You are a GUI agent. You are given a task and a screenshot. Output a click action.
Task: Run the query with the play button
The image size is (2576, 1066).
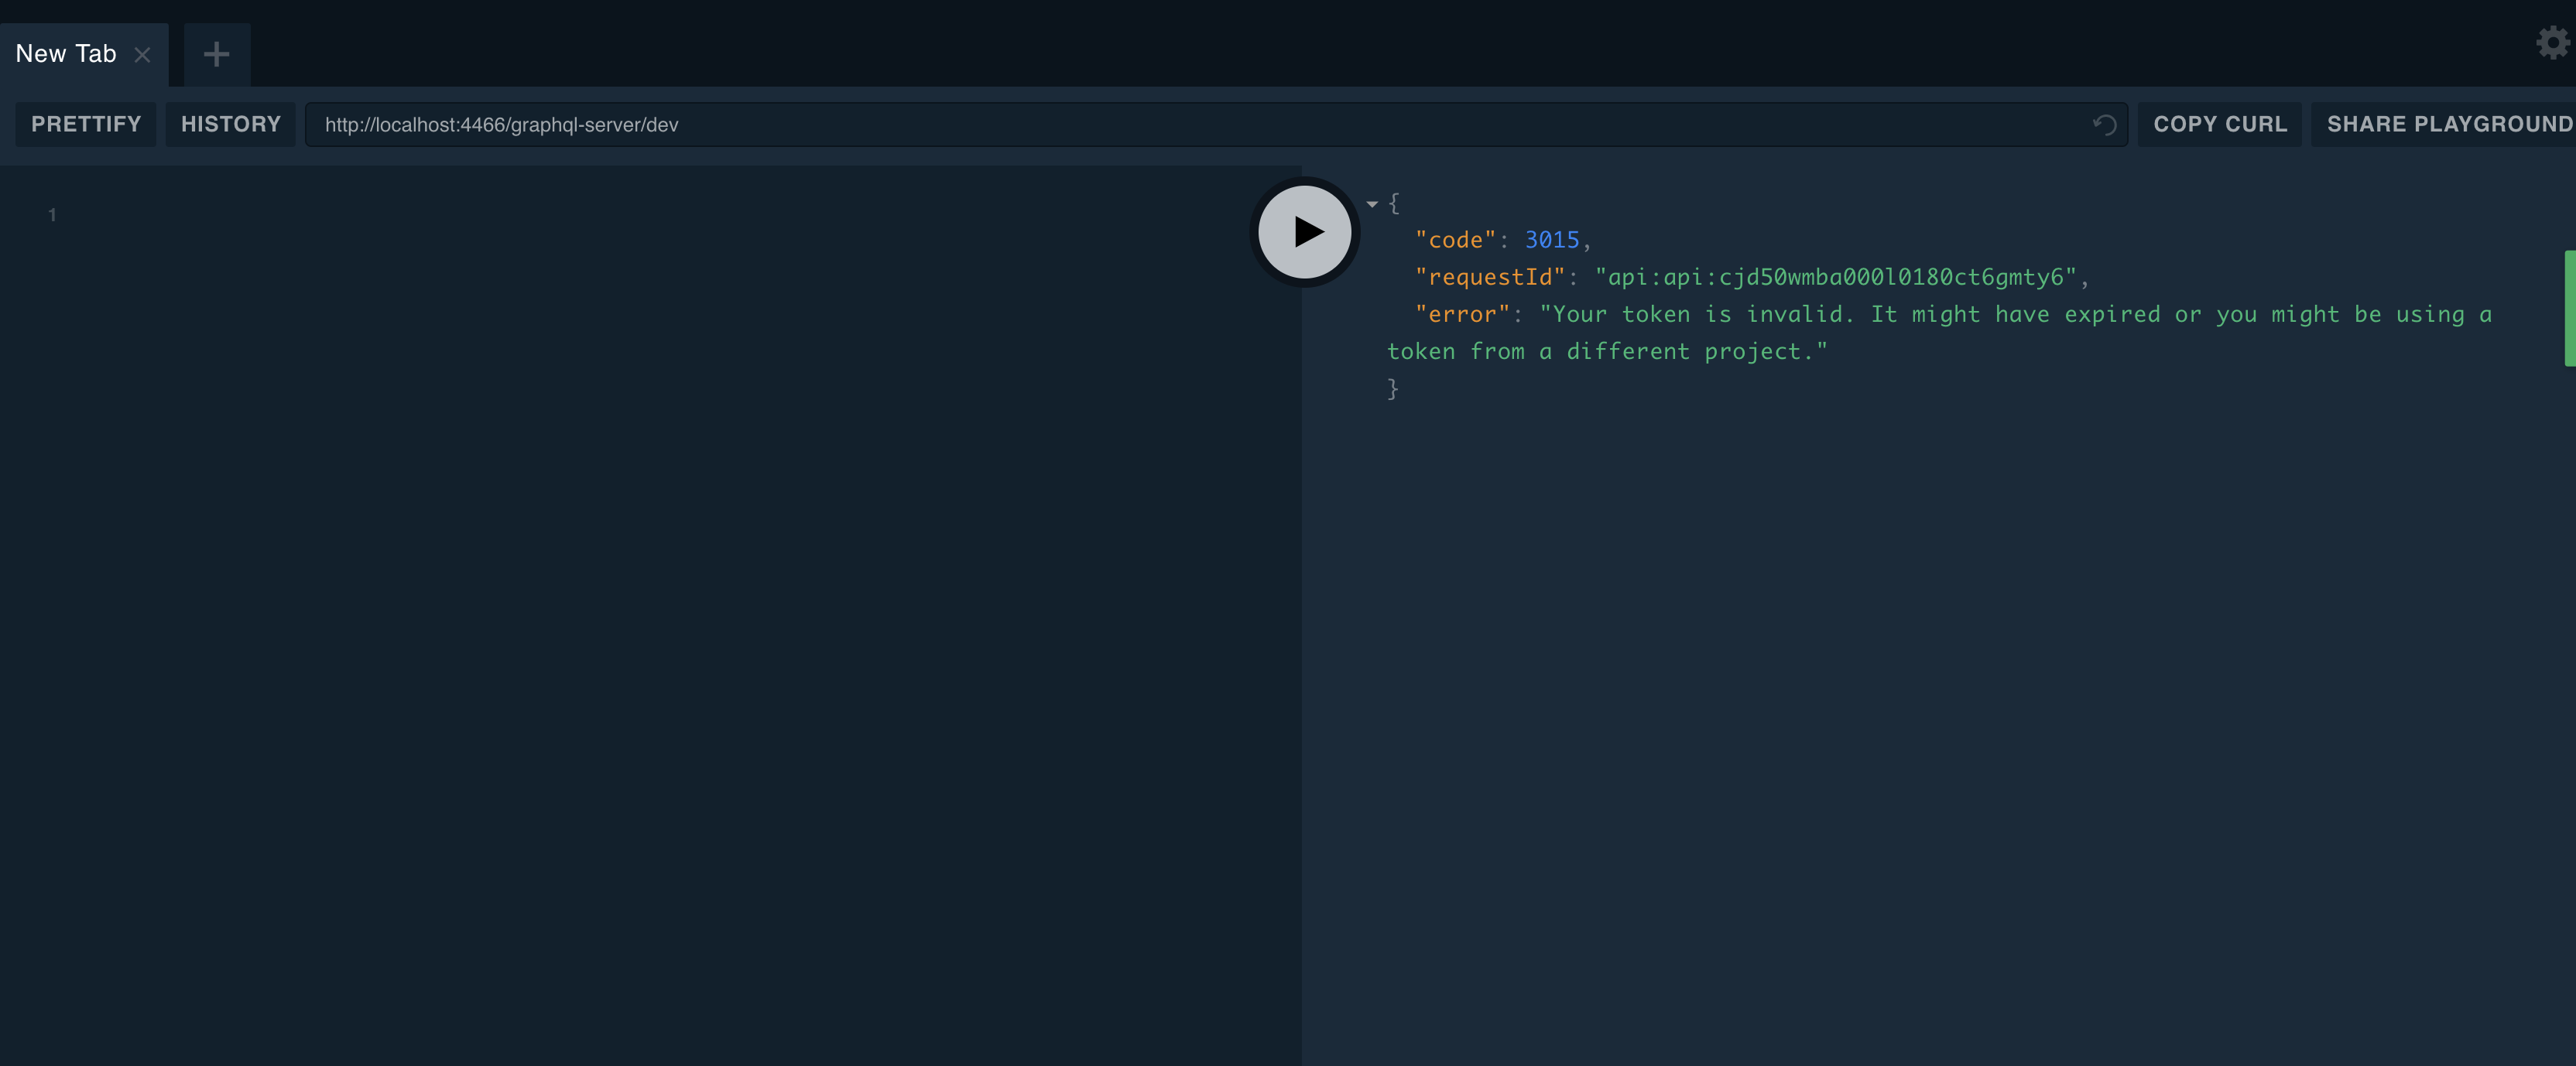pyautogui.click(x=1304, y=232)
